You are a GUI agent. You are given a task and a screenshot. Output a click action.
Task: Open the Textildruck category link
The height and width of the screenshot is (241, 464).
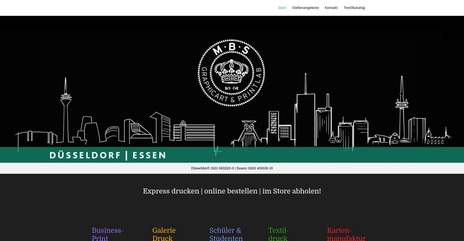click(278, 234)
